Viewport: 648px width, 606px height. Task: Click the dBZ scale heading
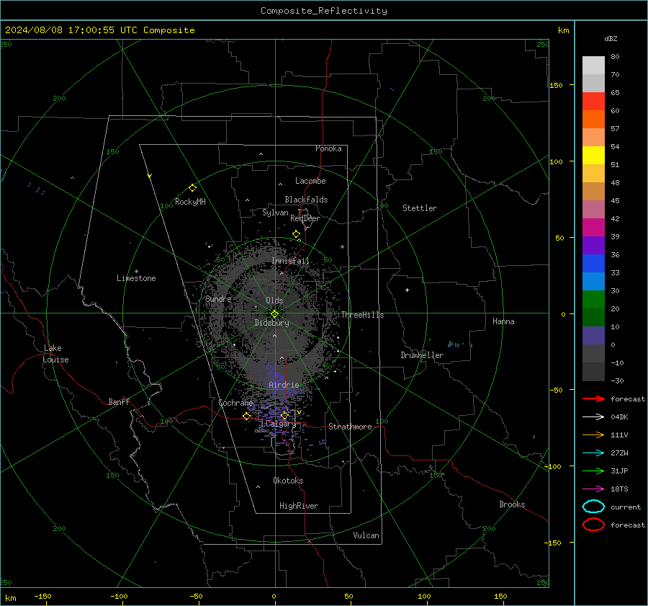[x=611, y=38]
